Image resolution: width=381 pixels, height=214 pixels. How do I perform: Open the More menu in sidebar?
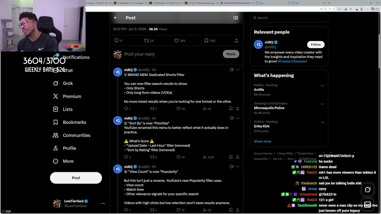click(x=63, y=161)
